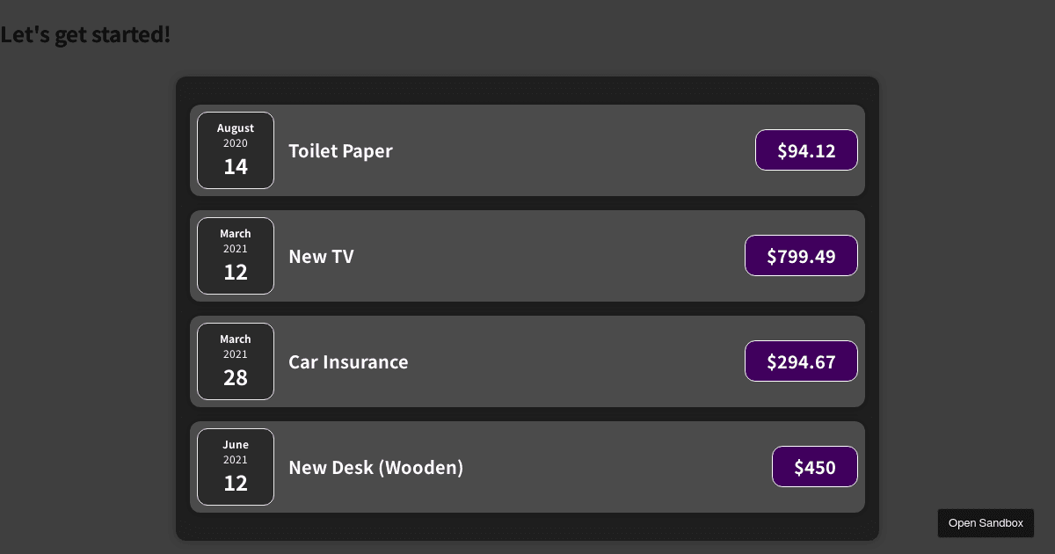1055x554 pixels.
Task: Click the June month label
Action: pyautogui.click(x=236, y=445)
